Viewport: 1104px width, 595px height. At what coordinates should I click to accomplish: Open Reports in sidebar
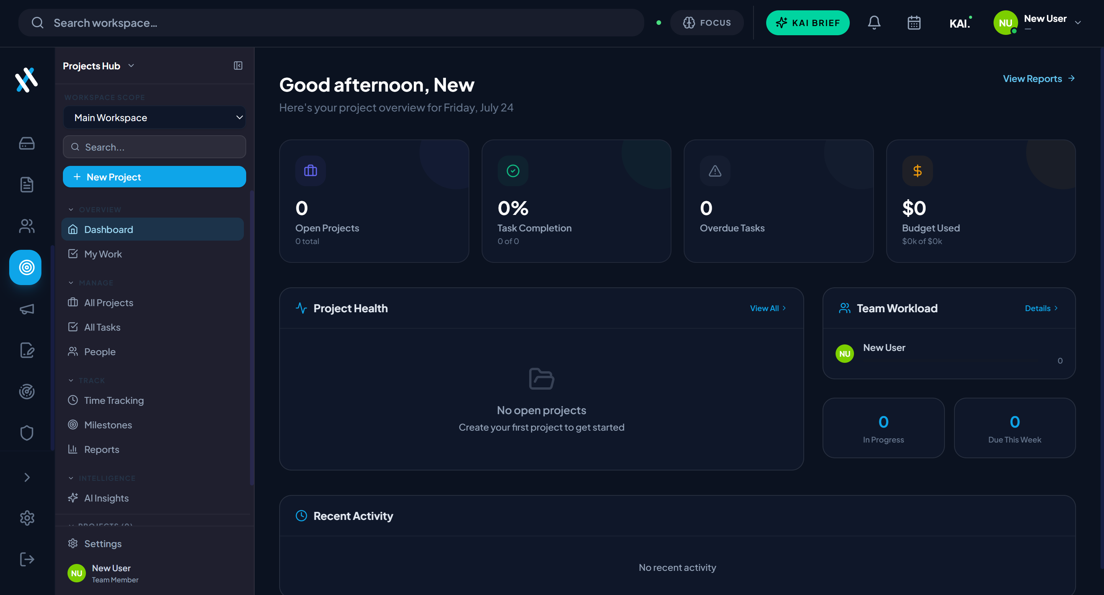tap(153, 449)
